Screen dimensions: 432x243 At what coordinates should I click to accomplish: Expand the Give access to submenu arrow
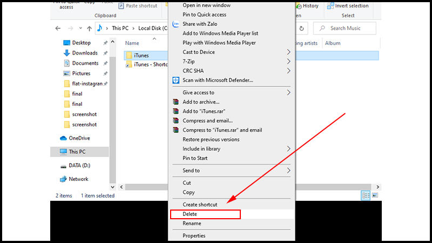[x=288, y=92]
